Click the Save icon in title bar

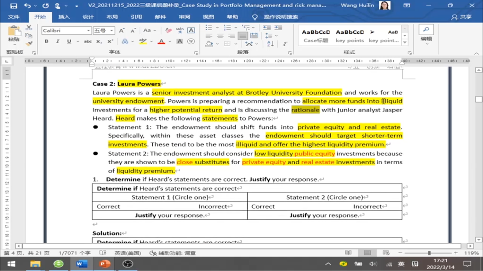[x=13, y=6]
